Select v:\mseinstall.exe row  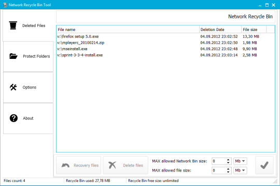(x=165, y=49)
